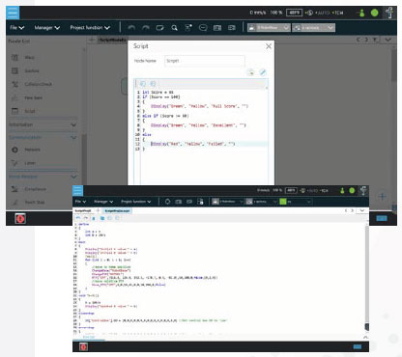Close the Script dialog

[269, 46]
